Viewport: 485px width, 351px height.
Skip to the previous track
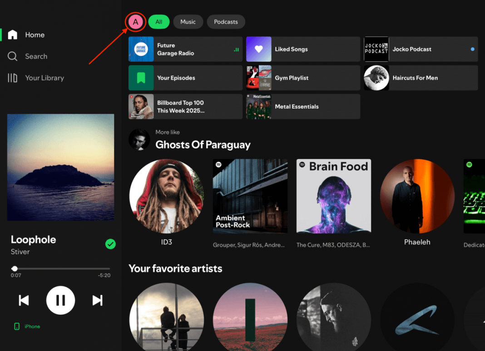(24, 300)
